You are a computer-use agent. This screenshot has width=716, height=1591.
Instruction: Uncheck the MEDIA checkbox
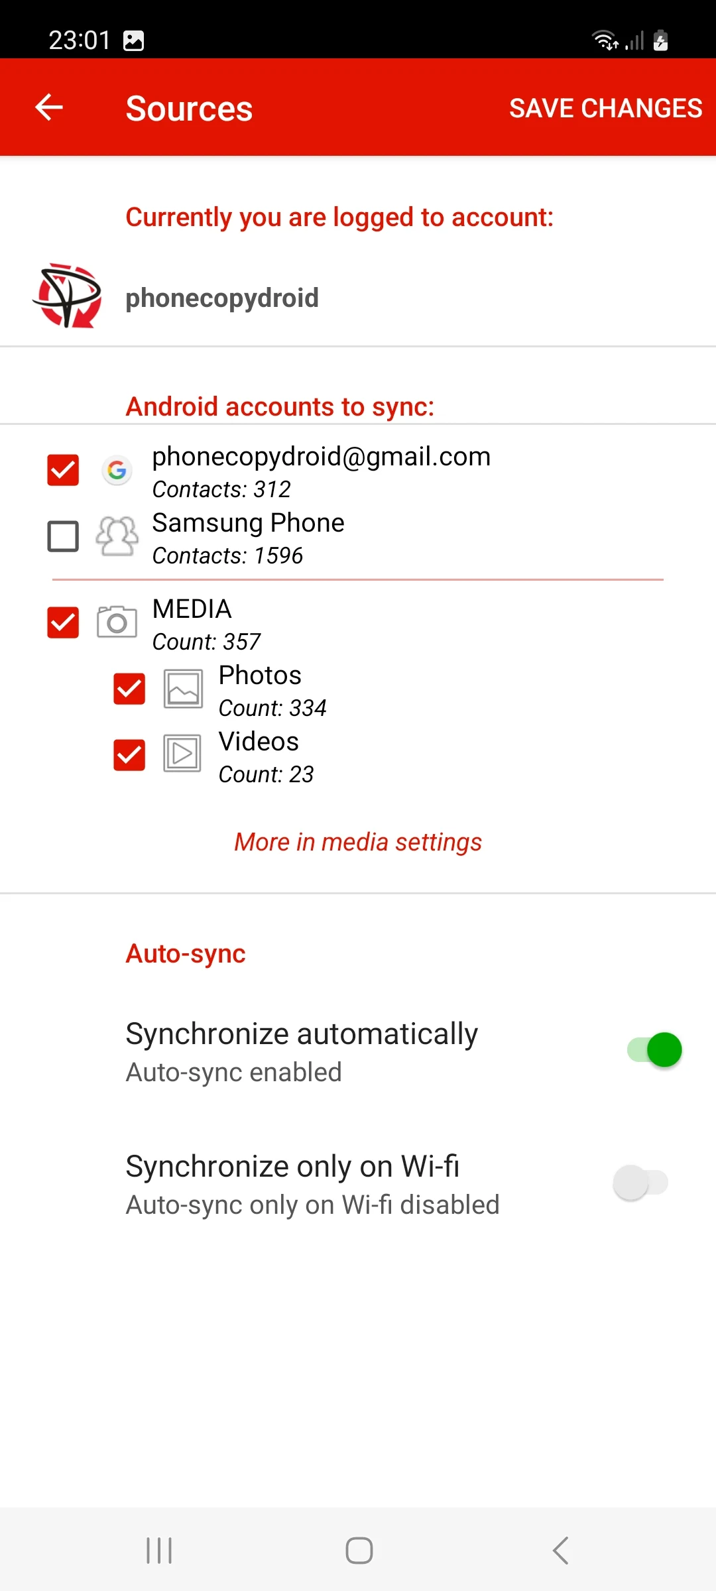(x=63, y=622)
